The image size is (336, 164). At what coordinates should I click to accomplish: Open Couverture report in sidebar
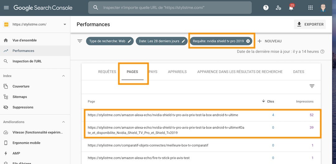coord(35,86)
